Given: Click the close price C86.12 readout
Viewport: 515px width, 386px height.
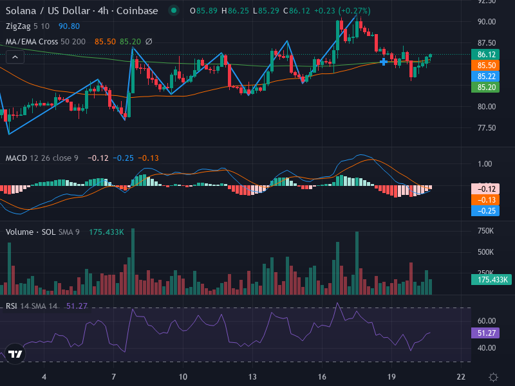Looking at the screenshot, I should coord(297,11).
